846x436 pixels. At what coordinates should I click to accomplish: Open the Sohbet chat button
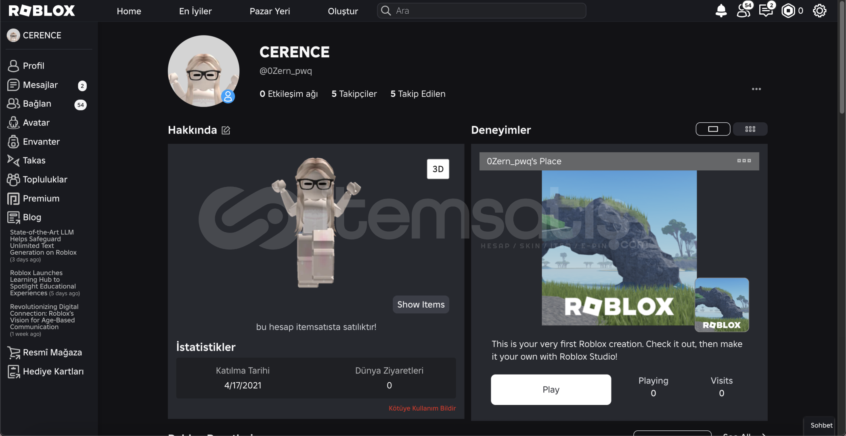click(x=821, y=425)
